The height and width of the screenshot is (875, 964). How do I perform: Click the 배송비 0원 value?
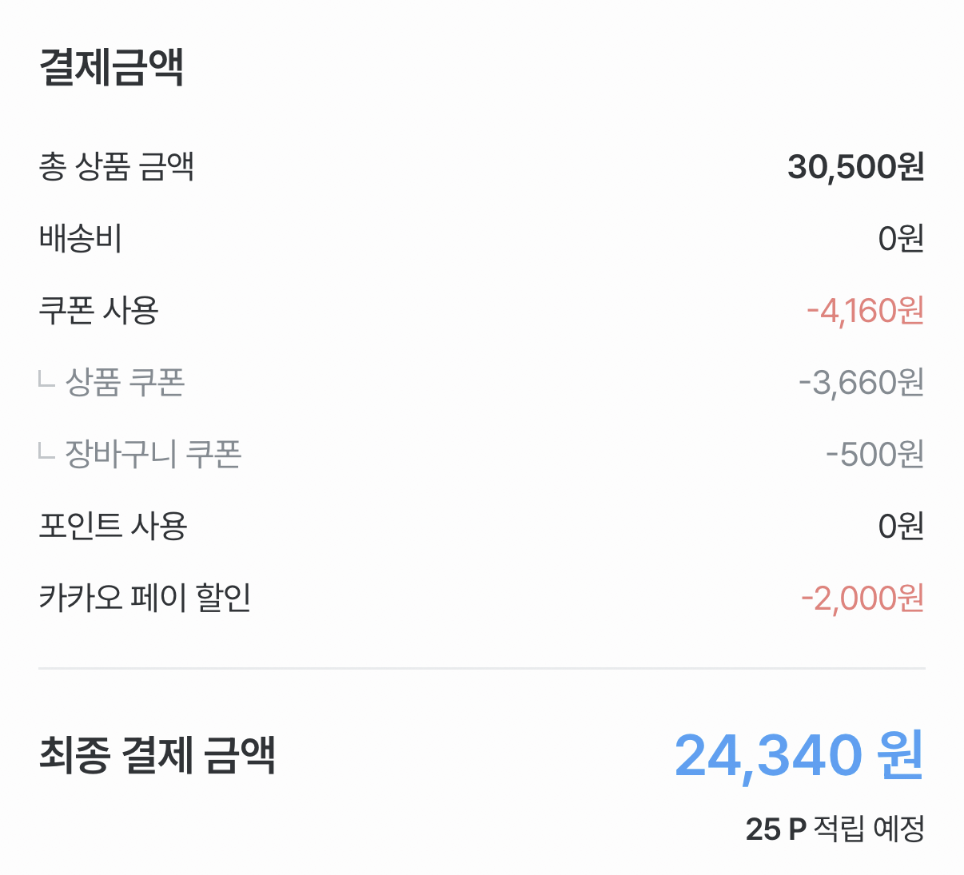901,238
